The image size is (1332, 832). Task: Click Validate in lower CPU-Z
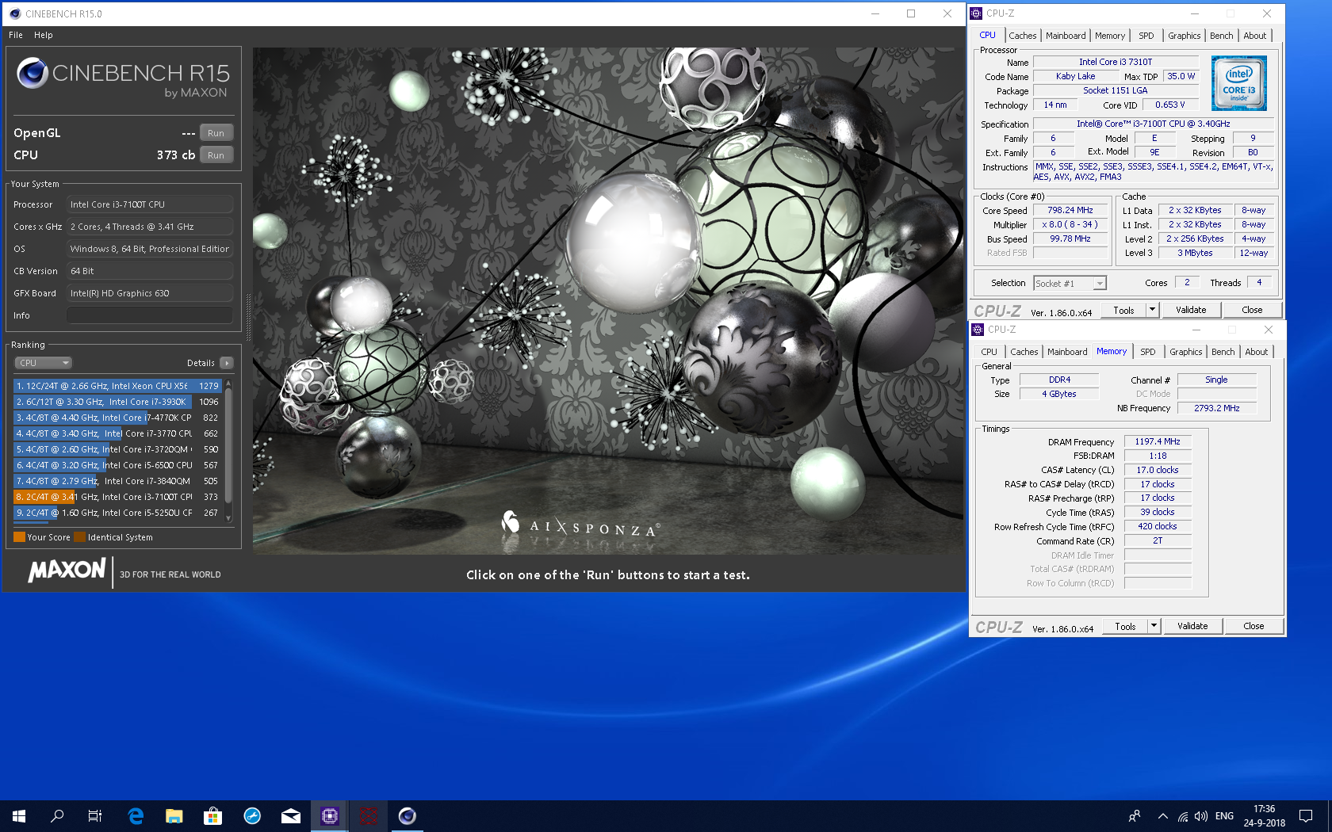[x=1192, y=626]
